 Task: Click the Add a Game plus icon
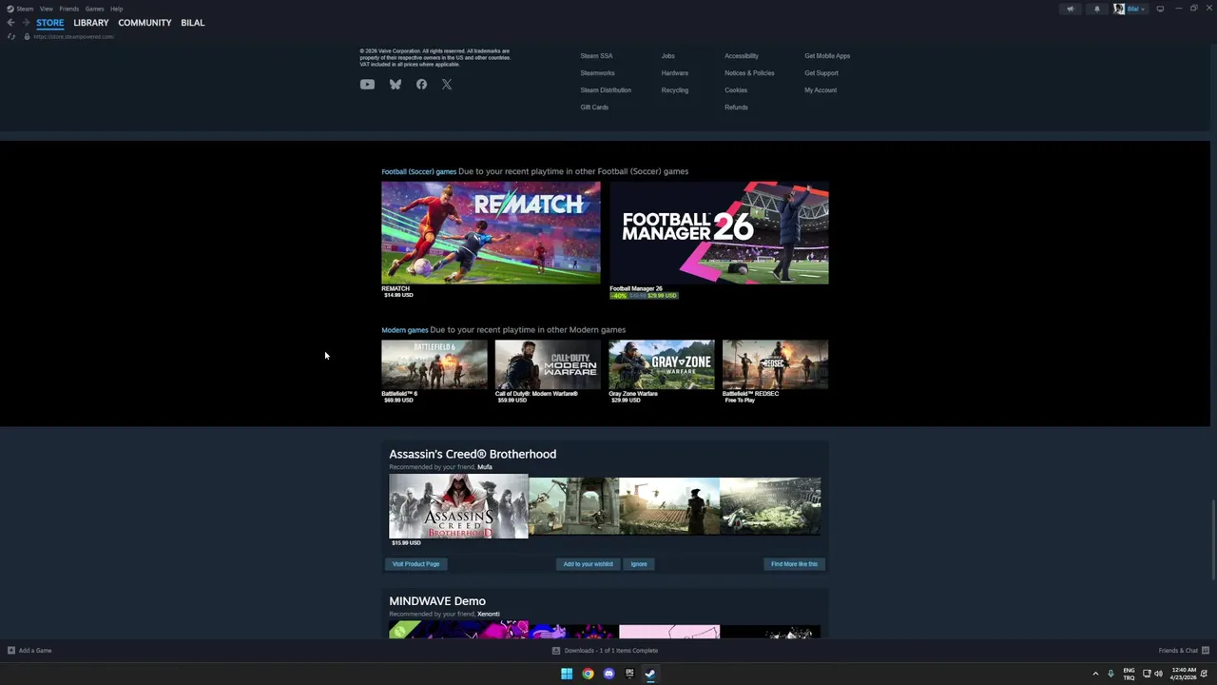(x=11, y=651)
